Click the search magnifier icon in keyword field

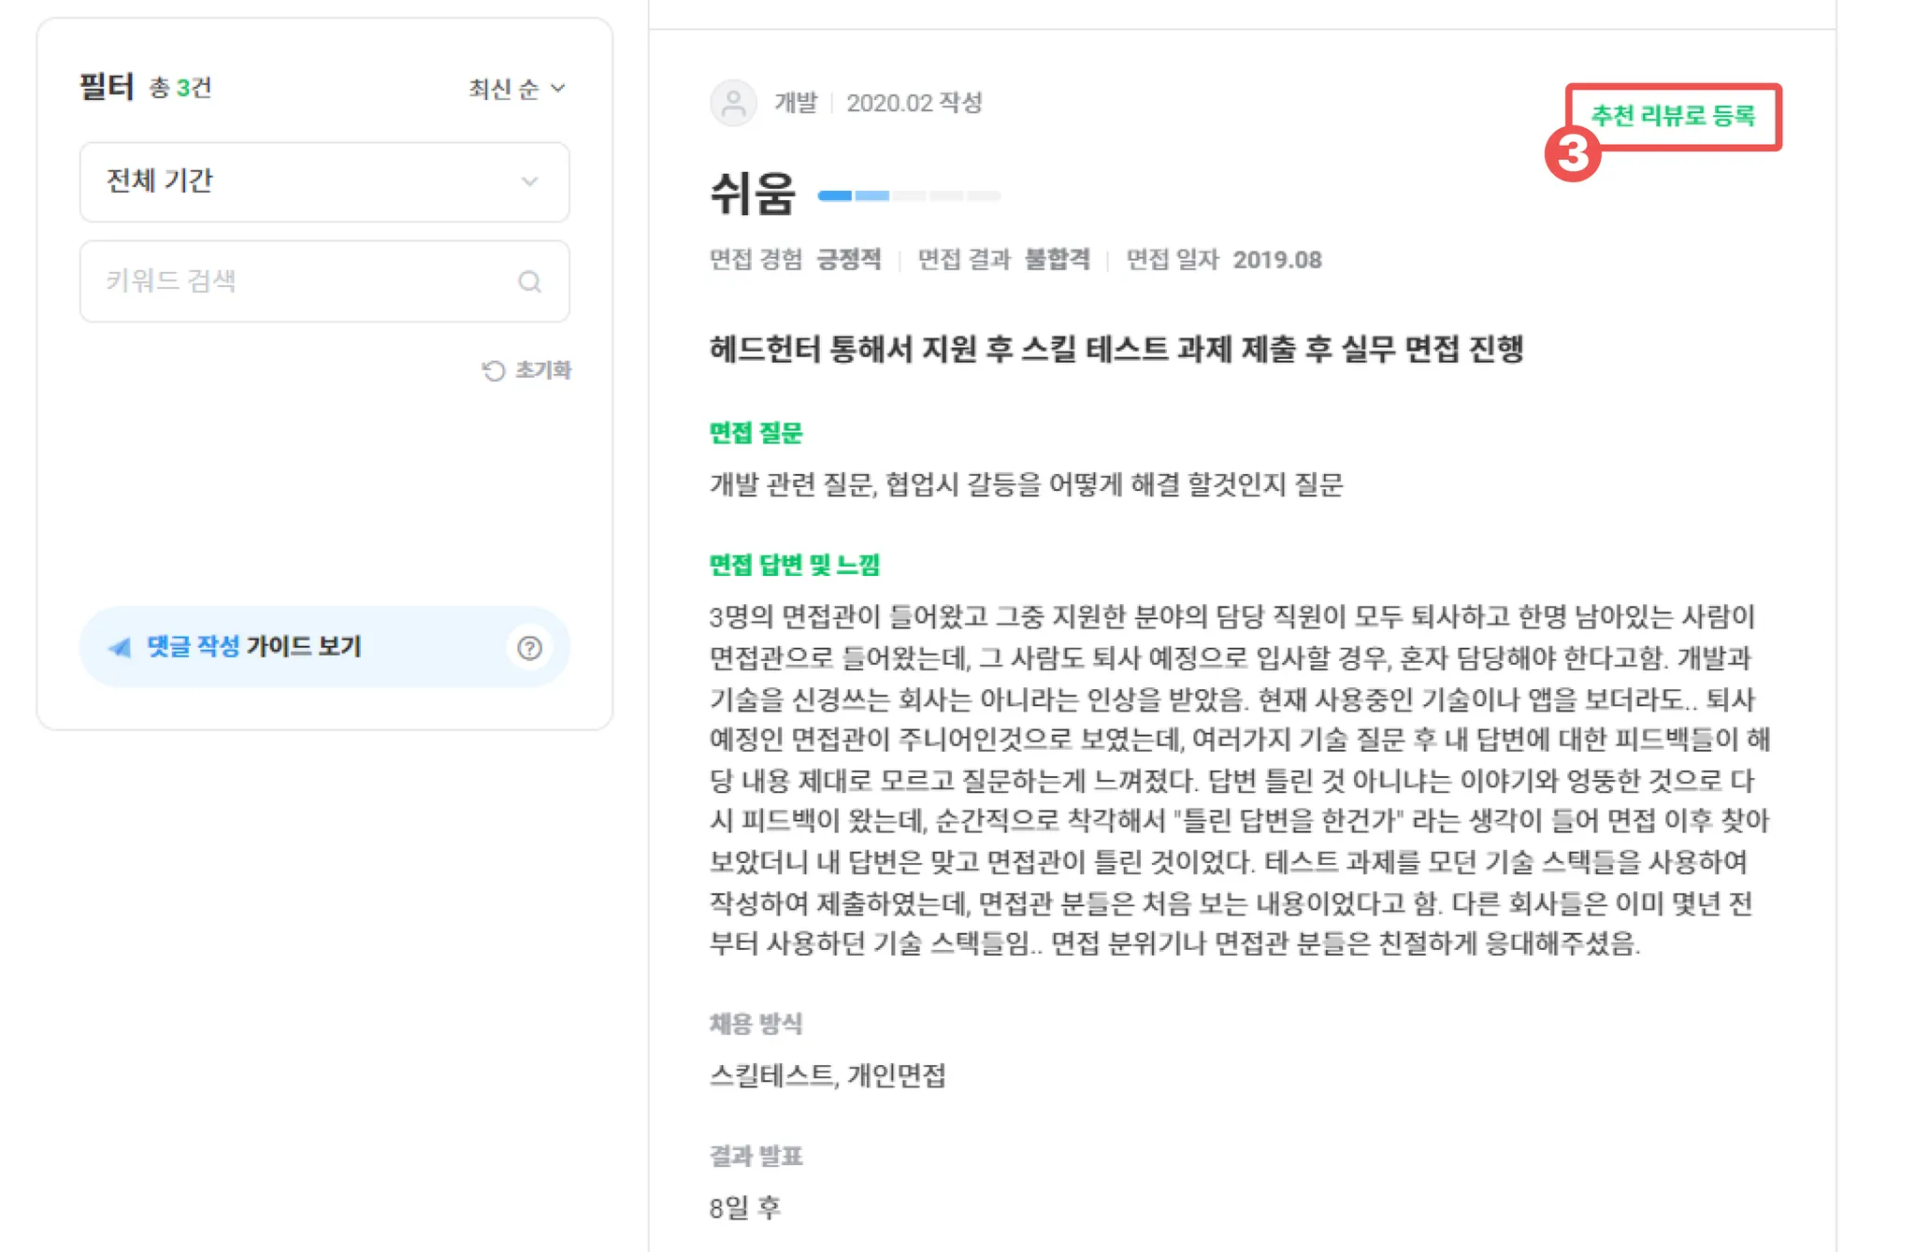click(x=529, y=281)
